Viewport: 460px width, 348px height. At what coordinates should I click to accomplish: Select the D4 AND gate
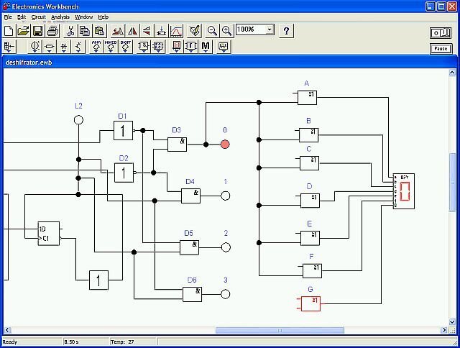(190, 196)
